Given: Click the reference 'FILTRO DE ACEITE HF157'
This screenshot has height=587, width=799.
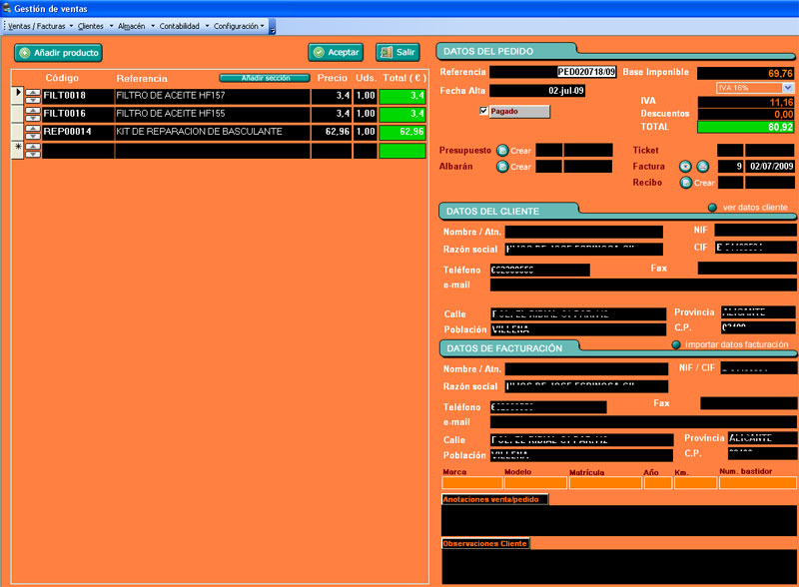Looking at the screenshot, I should (x=213, y=95).
